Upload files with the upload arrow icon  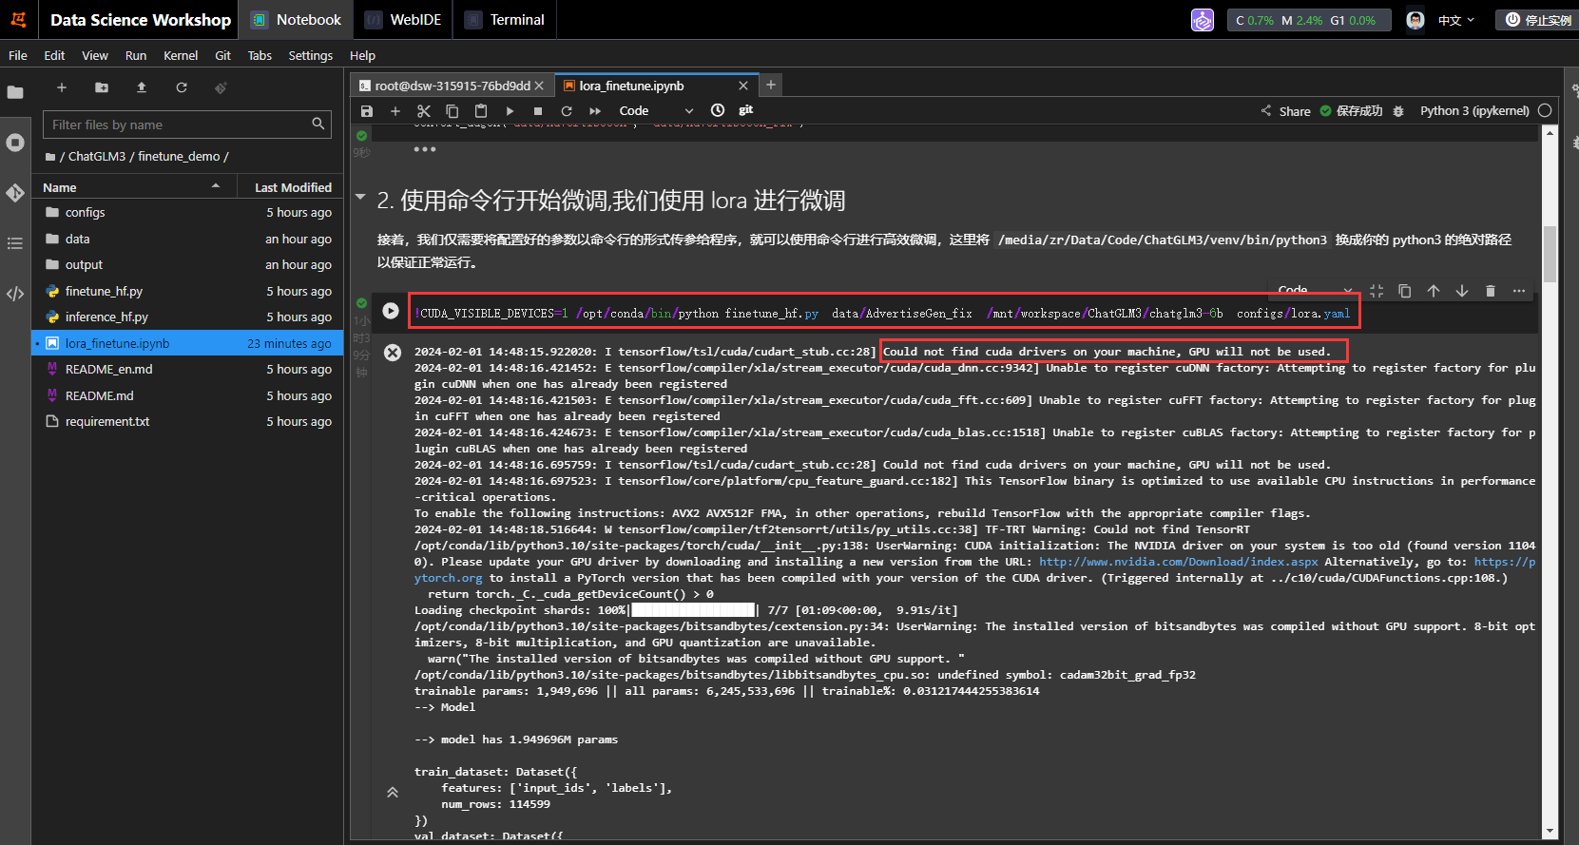(x=142, y=87)
